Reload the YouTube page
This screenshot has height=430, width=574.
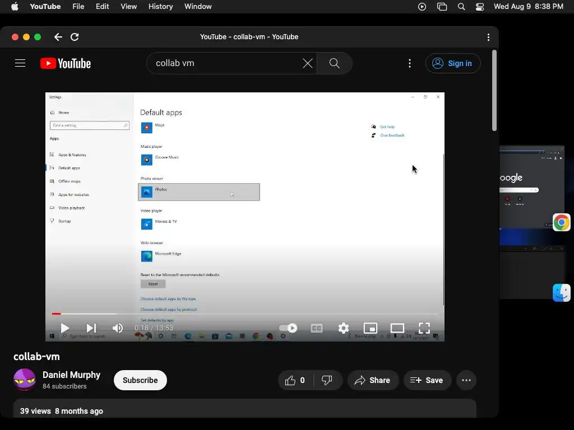(x=75, y=37)
